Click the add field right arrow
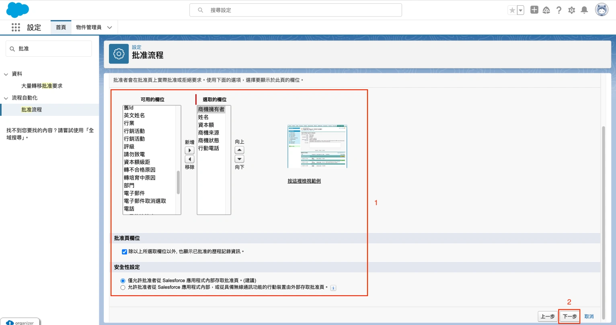616x325 pixels. pos(189,150)
